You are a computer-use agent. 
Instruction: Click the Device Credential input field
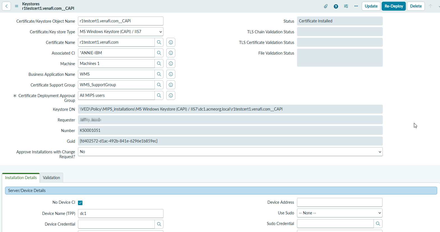click(x=116, y=224)
